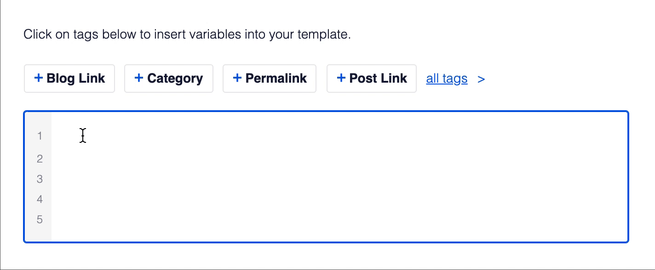The image size is (655, 270).
Task: Click line number 3 in gutter
Action: tap(40, 179)
